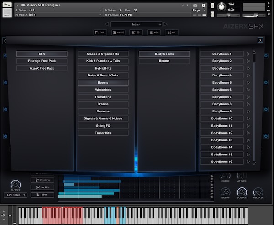Click the PASTE button
Viewport: 274px width, 225px height.
click(118, 32)
